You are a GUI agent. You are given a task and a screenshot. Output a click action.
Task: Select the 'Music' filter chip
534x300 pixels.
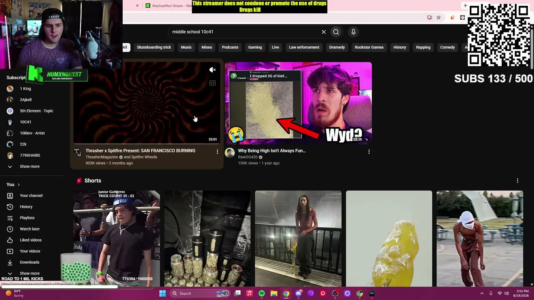pyautogui.click(x=186, y=47)
